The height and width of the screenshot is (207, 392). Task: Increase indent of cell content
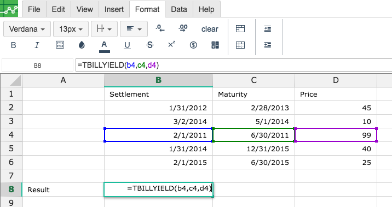[268, 29]
